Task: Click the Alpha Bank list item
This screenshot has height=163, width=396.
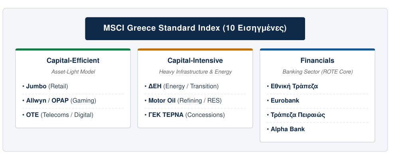Action: tap(317, 129)
